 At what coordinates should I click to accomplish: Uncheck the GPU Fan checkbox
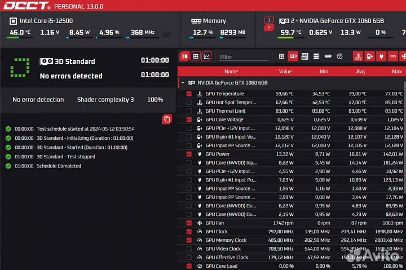[x=189, y=223]
